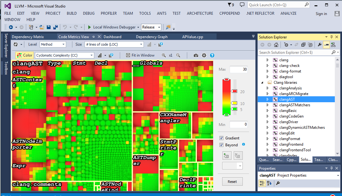This screenshot has height=196, width=342.
Task: Open the send feedback speech bubble icon
Action: [x=242, y=5]
